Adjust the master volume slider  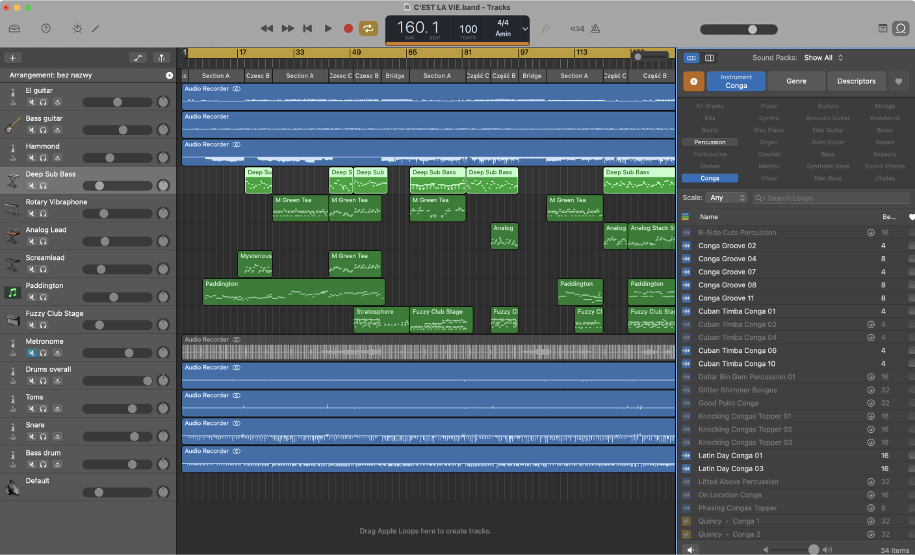(738, 29)
